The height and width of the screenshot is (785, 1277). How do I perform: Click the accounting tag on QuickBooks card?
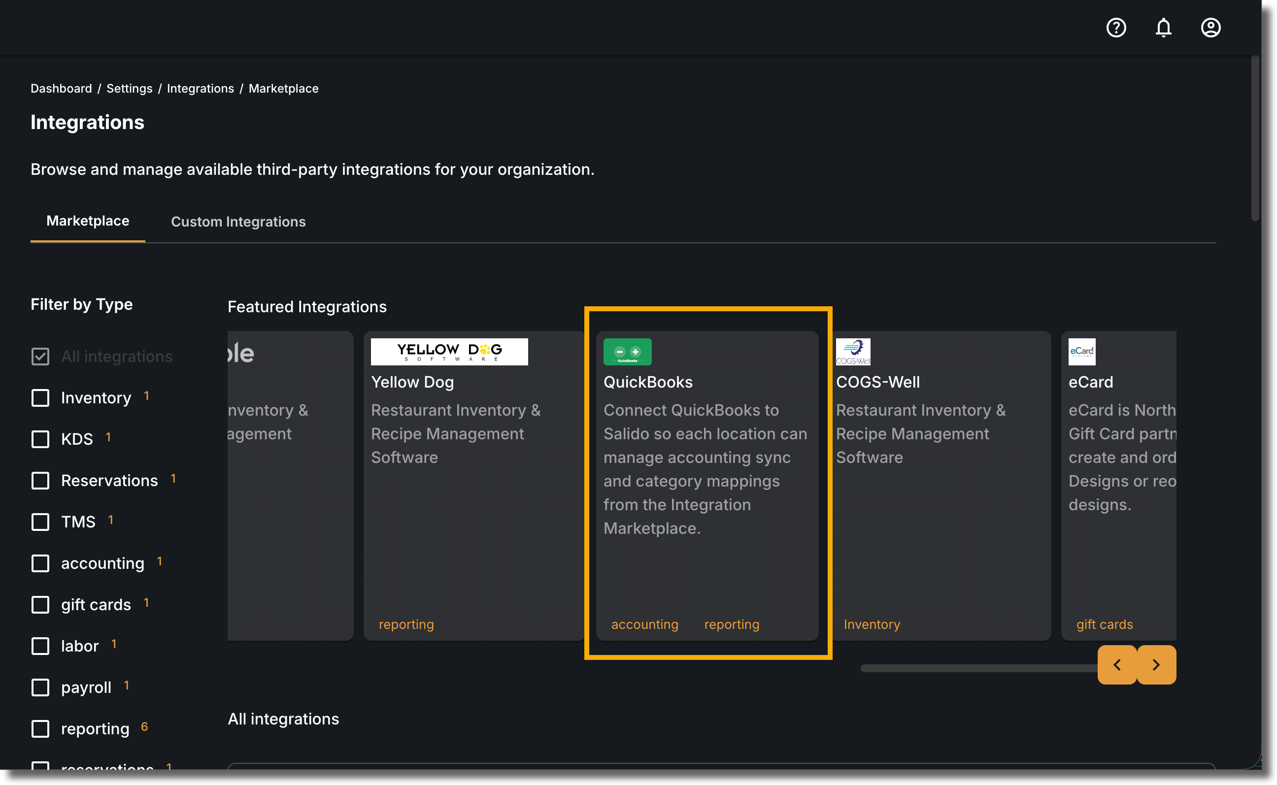click(644, 624)
